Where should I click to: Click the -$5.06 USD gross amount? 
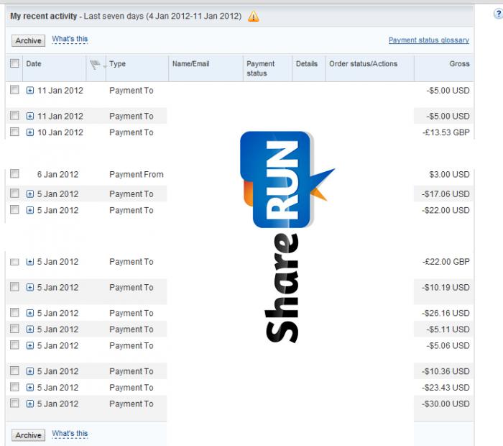coord(448,345)
